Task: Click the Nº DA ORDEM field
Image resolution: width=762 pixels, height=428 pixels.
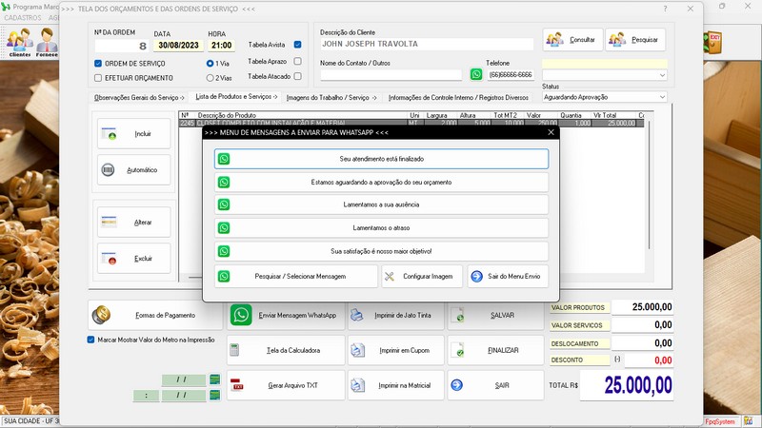Action: pos(121,46)
